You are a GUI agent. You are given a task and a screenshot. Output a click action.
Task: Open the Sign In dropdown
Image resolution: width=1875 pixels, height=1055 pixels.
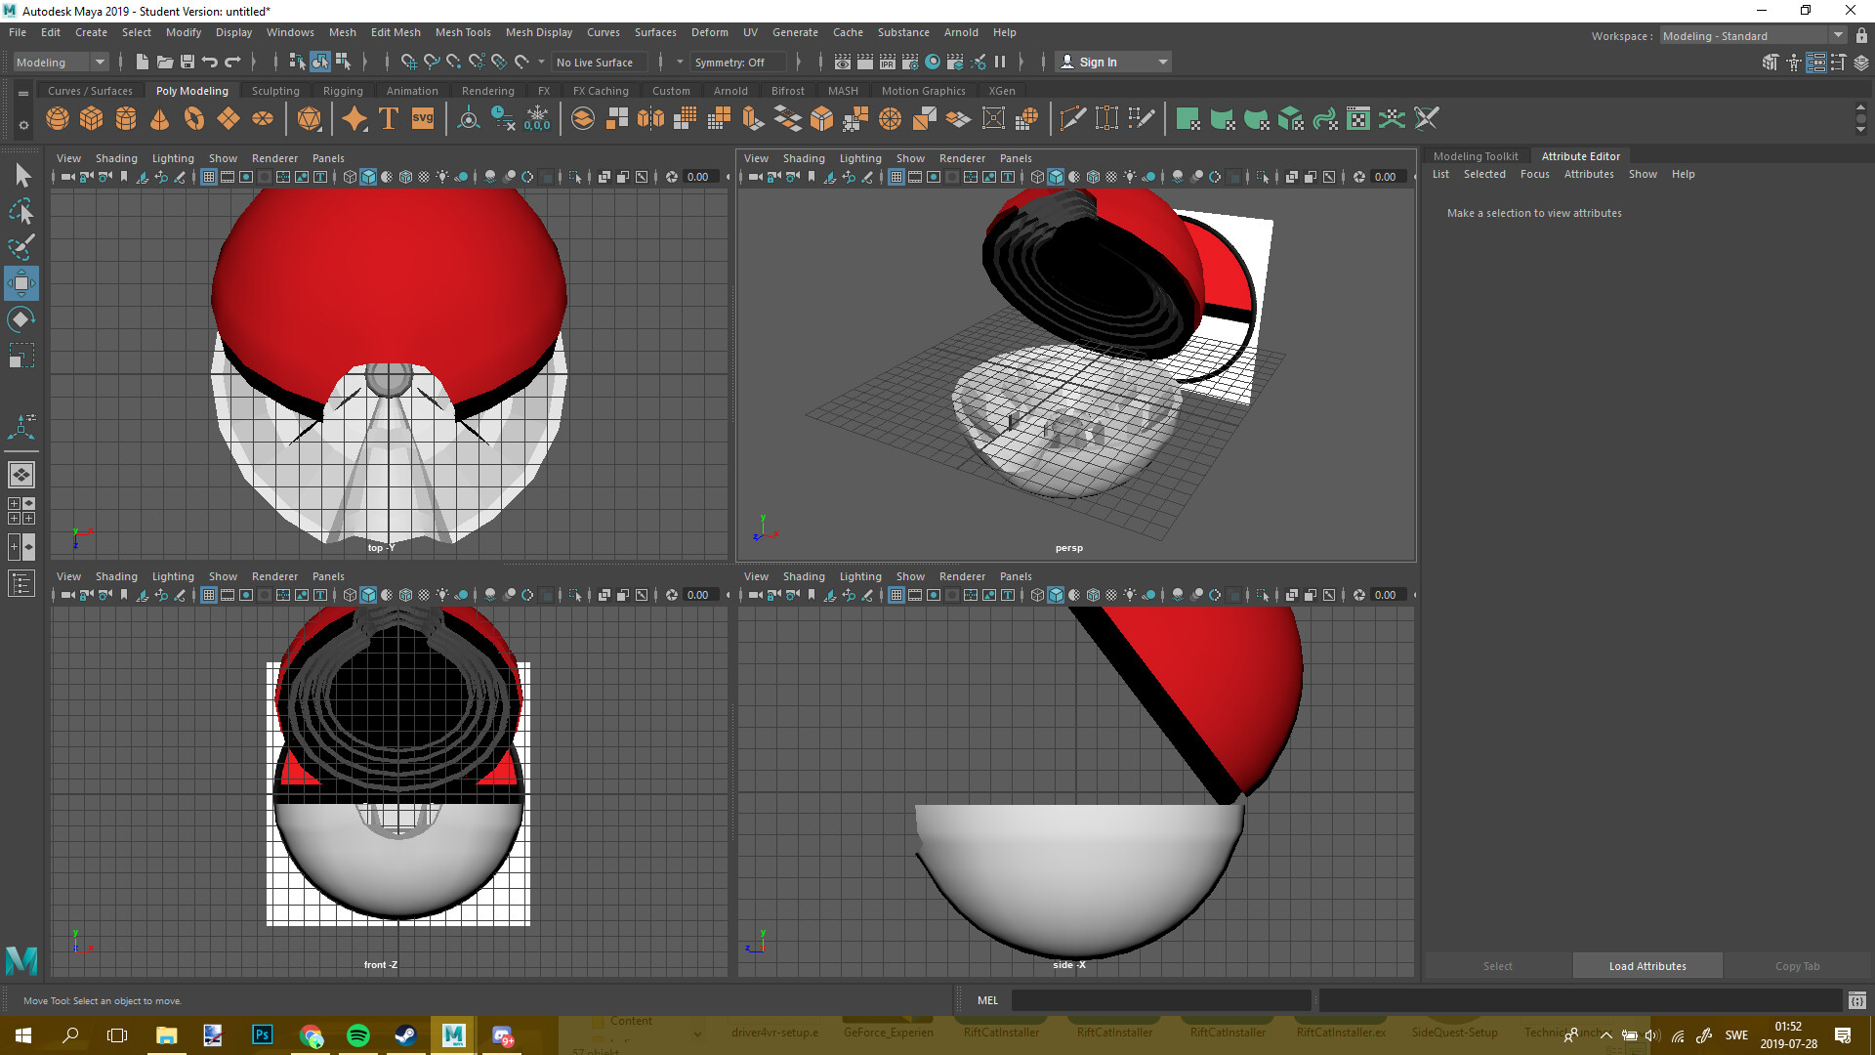[x=1113, y=62]
